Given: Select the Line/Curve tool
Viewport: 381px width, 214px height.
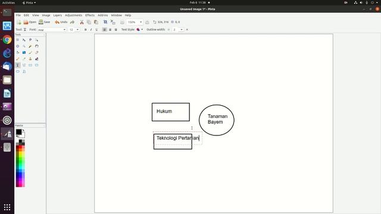Looking at the screenshot, I should click(24, 65).
